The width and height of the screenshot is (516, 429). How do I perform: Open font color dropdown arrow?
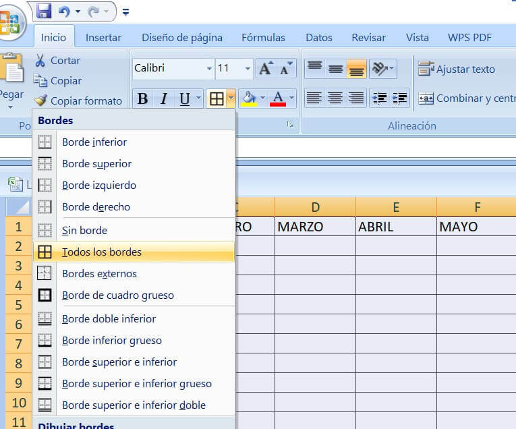coord(291,98)
